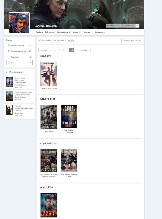Open the Сиятельный. Проходчик book cover
Screen dimensions: 162x219
[69, 117]
